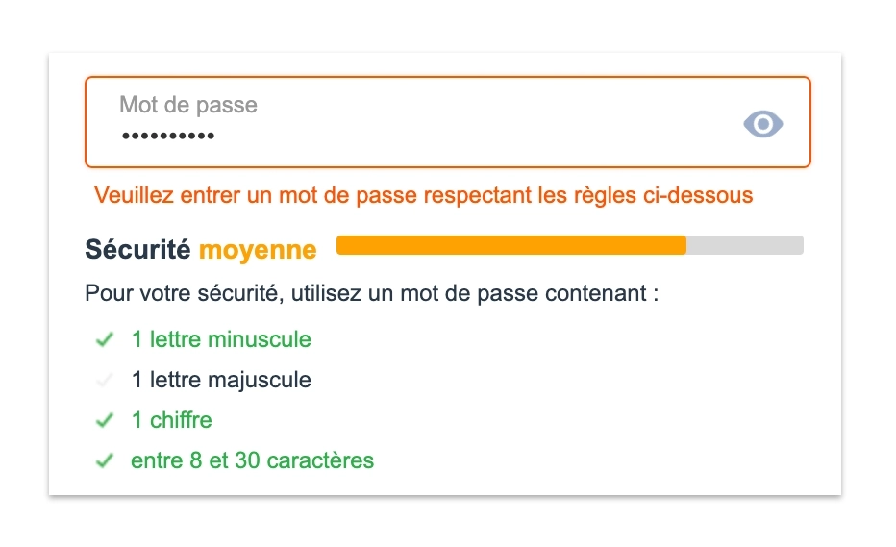Screen dimensions: 896x547
Task: Click the faded check beside lettre majuscule
Action: pyautogui.click(x=105, y=380)
